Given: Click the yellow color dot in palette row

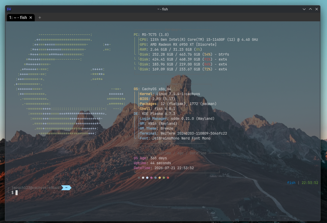Looking at the screenshot, I should tap(160, 178).
